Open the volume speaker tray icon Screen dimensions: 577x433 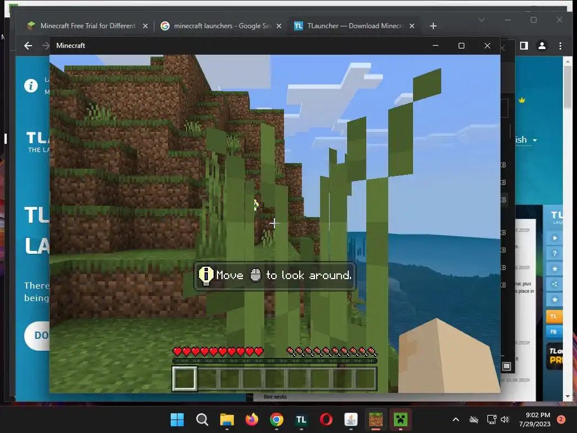(505, 419)
